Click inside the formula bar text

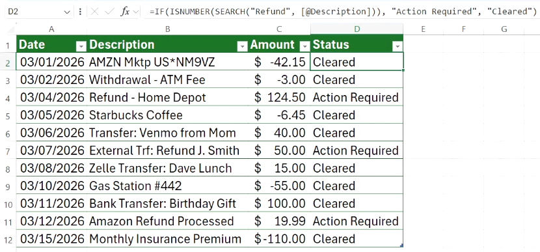click(343, 12)
